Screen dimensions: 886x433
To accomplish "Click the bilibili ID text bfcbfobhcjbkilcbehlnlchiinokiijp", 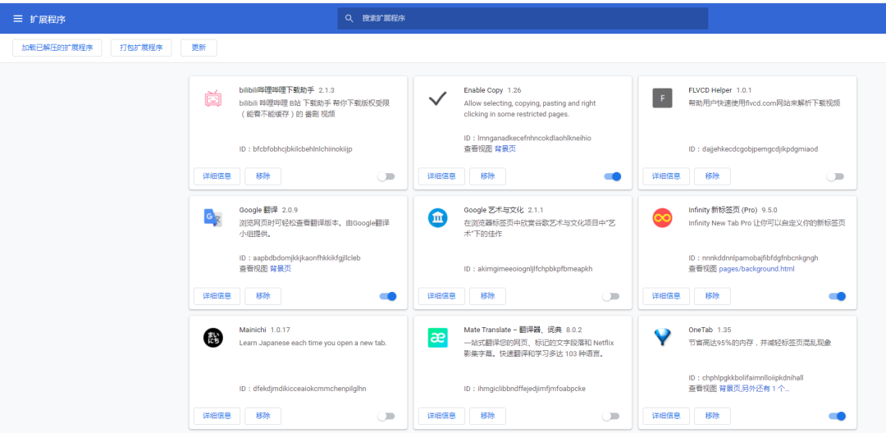I will 302,149.
